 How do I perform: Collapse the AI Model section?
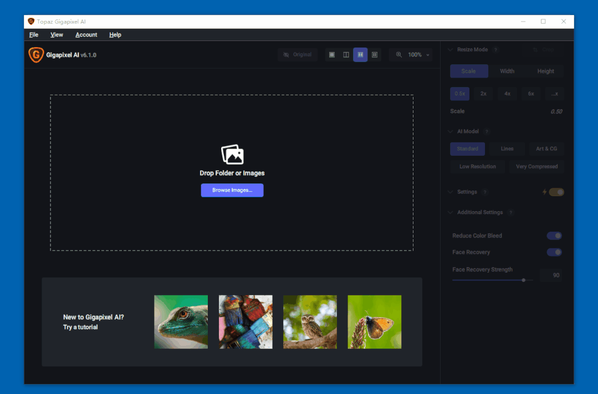450,131
